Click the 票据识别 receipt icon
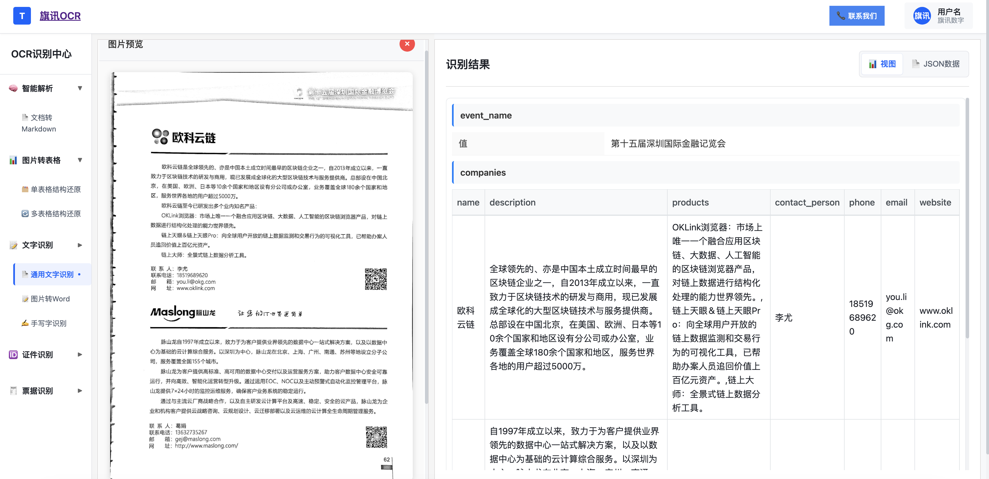Screen dimensions: 989x479 (x=13, y=391)
